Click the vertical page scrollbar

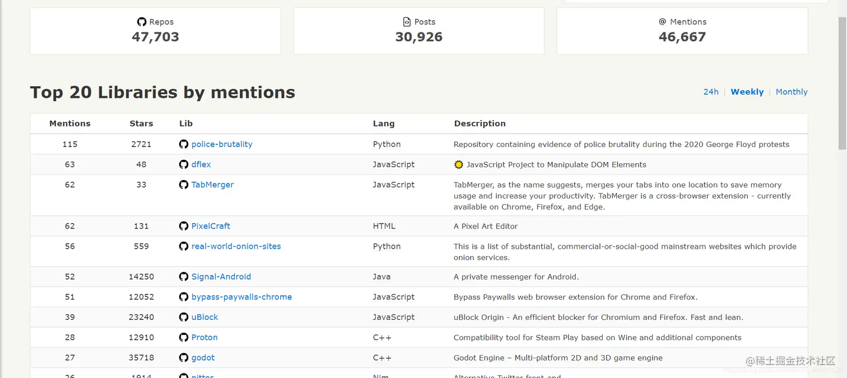click(842, 189)
